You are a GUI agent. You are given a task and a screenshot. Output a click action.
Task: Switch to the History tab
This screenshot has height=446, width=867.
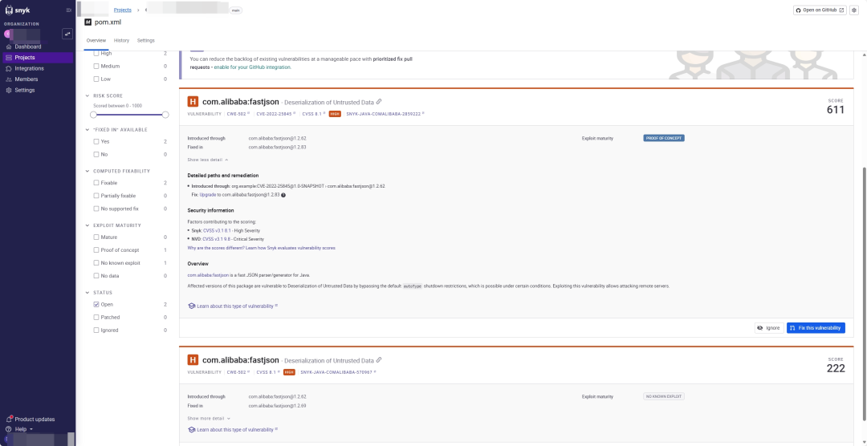point(122,40)
